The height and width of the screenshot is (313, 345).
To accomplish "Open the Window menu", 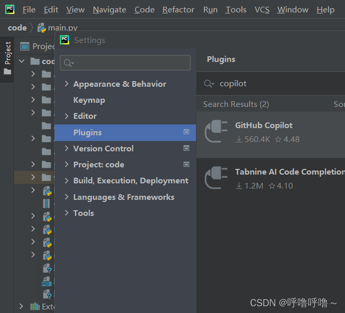I will point(292,10).
